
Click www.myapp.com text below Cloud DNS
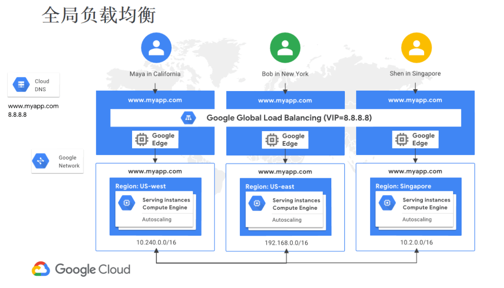click(33, 106)
